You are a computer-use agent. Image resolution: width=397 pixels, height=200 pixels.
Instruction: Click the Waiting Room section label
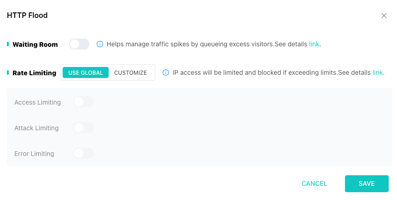click(35, 44)
